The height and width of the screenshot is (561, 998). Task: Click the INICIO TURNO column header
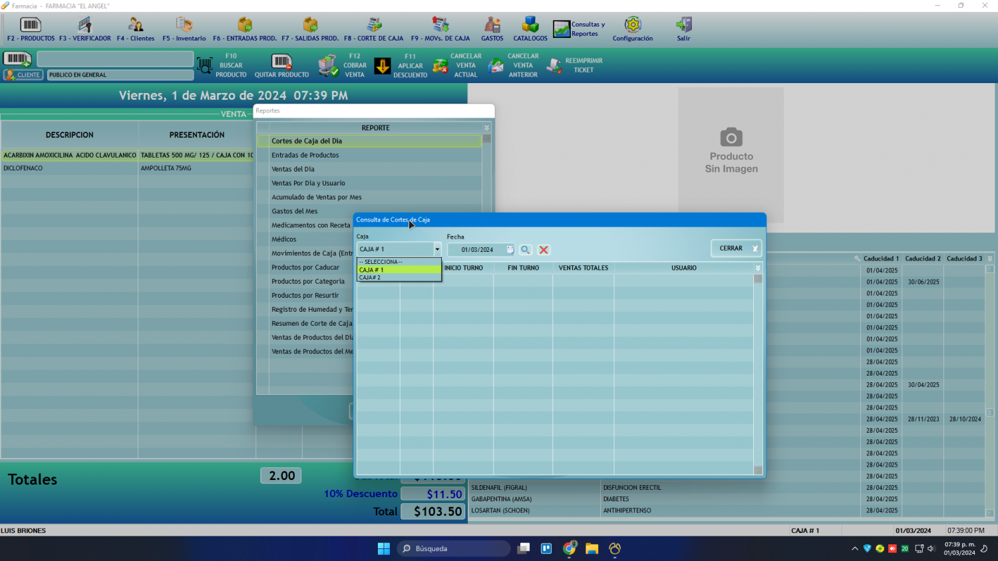pyautogui.click(x=464, y=268)
